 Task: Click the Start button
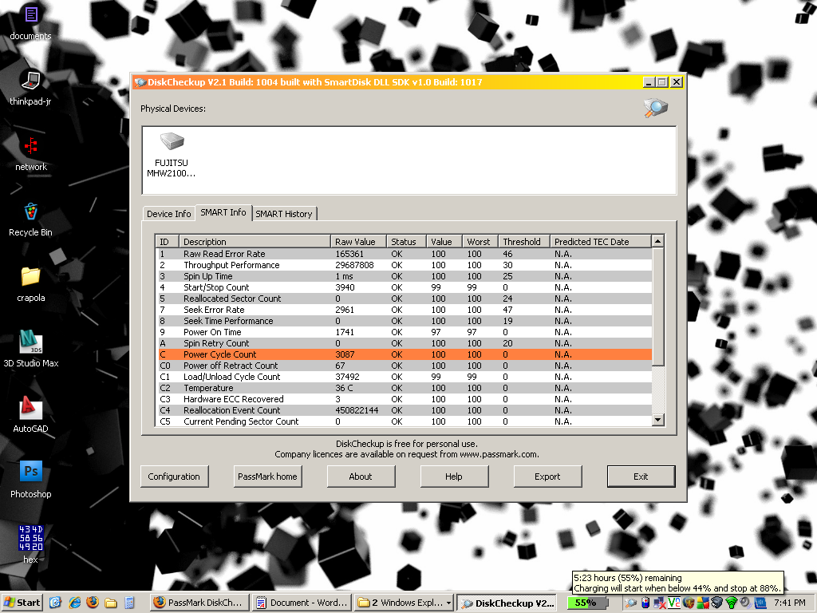(22, 603)
